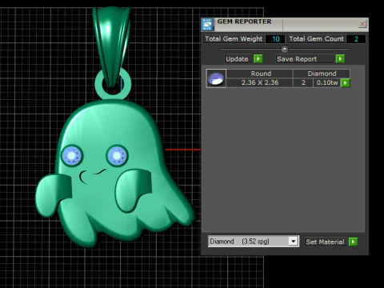Collapse the panel using the round arrow handle

tap(285, 49)
